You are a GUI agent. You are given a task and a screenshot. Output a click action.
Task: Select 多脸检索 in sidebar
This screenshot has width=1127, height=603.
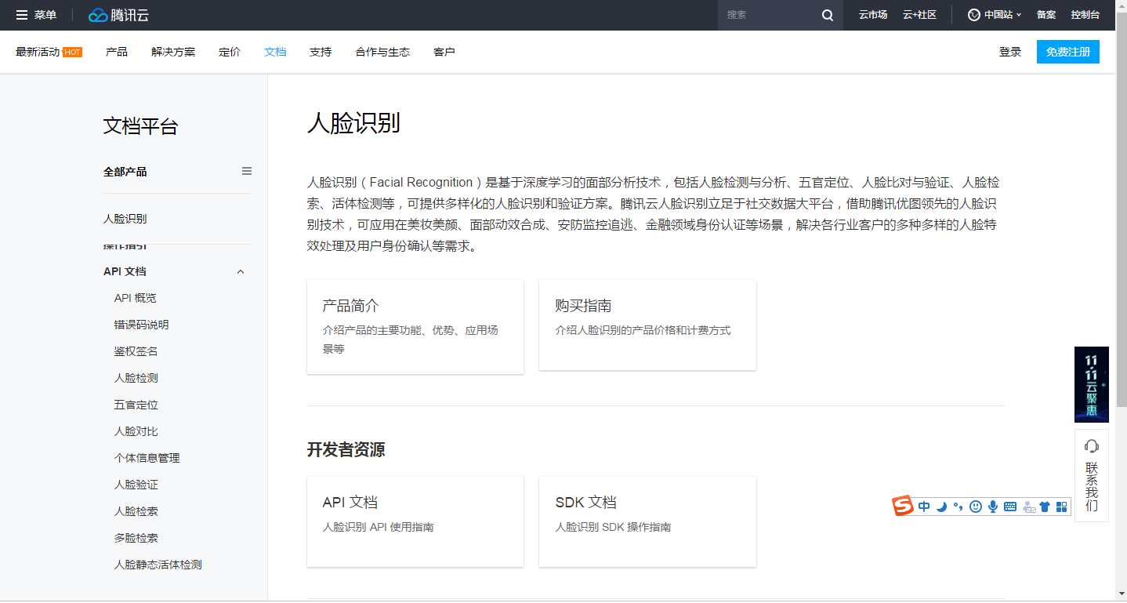coord(136,538)
